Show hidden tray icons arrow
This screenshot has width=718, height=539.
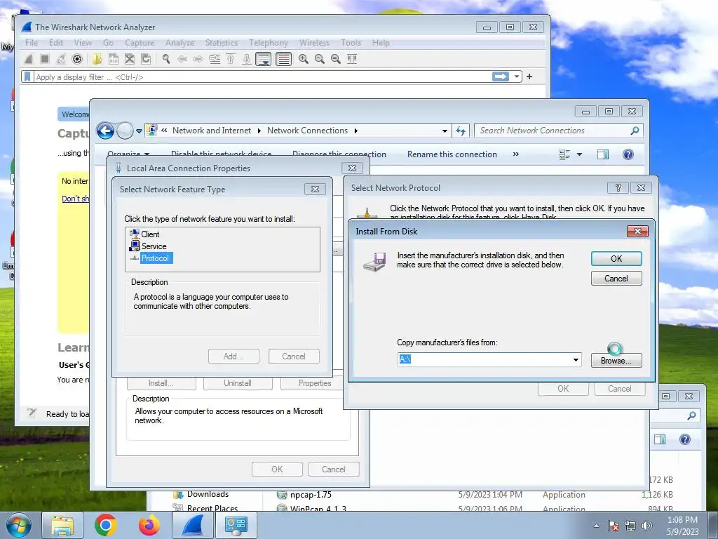point(596,526)
